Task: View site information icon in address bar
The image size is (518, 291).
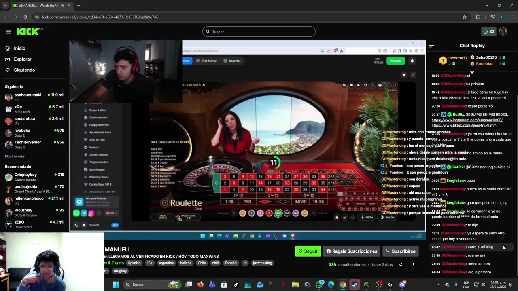Action: tap(37, 17)
